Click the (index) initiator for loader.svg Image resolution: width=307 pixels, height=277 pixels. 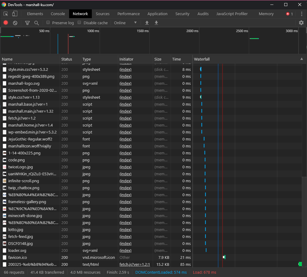(x=125, y=250)
